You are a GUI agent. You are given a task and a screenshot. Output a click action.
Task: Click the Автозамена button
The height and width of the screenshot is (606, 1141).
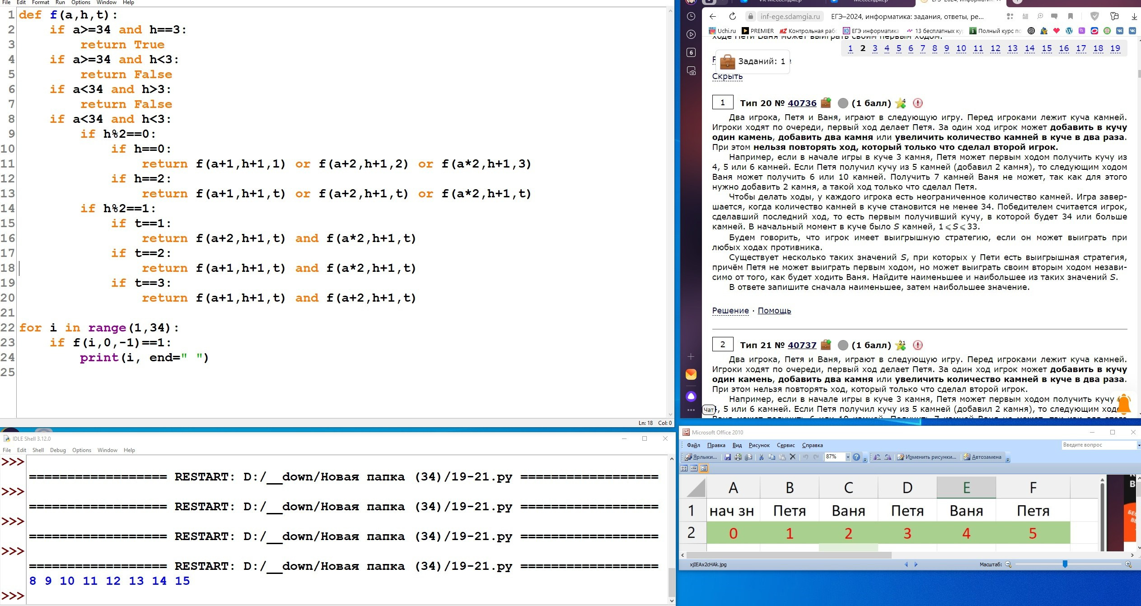tap(983, 457)
